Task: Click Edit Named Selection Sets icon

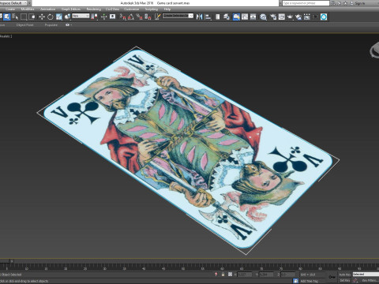Action: 157,17
